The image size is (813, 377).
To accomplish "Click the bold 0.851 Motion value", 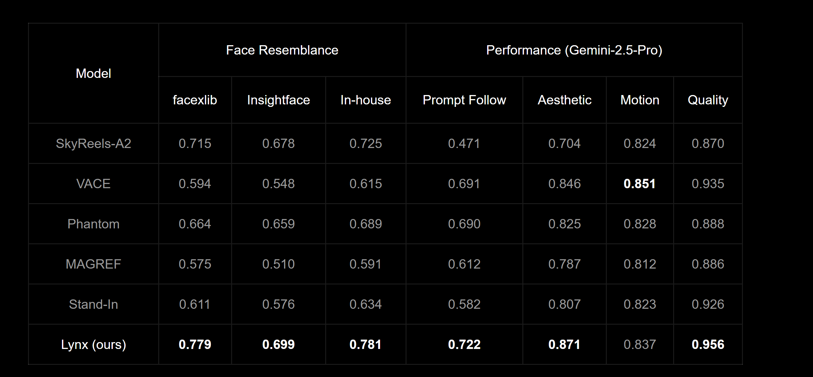I will (x=640, y=184).
